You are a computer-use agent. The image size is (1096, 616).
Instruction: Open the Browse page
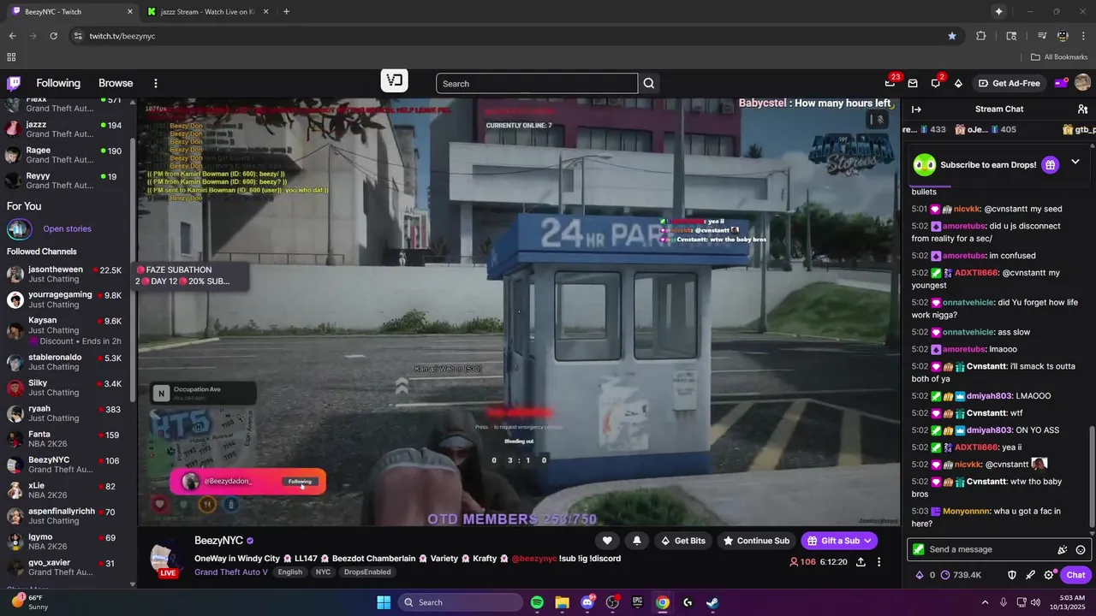coord(116,83)
